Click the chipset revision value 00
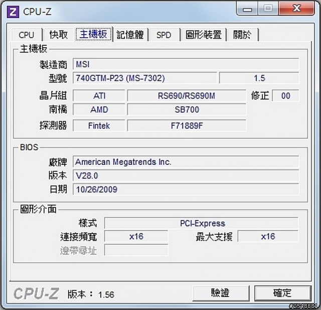Image resolution: width=321 pixels, height=310 pixels. [285, 95]
